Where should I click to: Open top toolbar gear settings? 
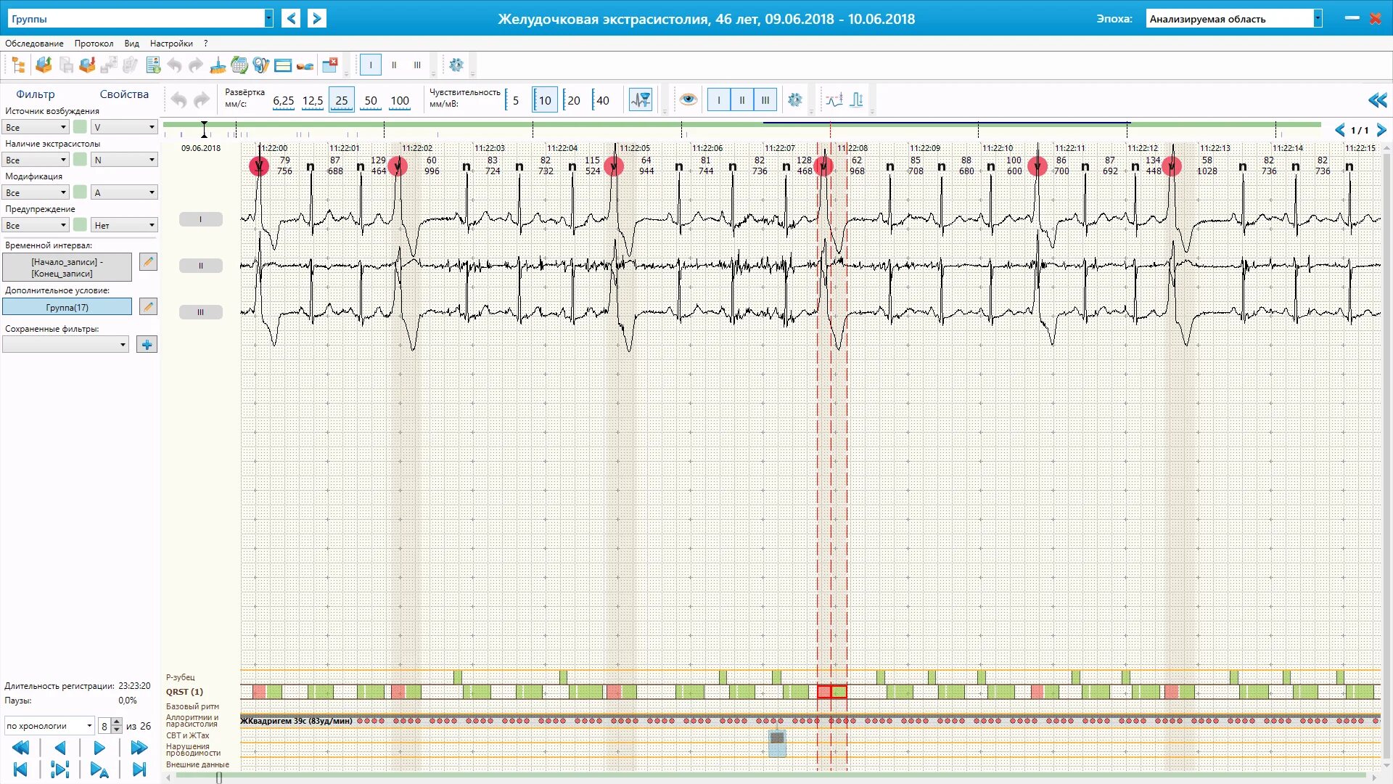(x=456, y=65)
